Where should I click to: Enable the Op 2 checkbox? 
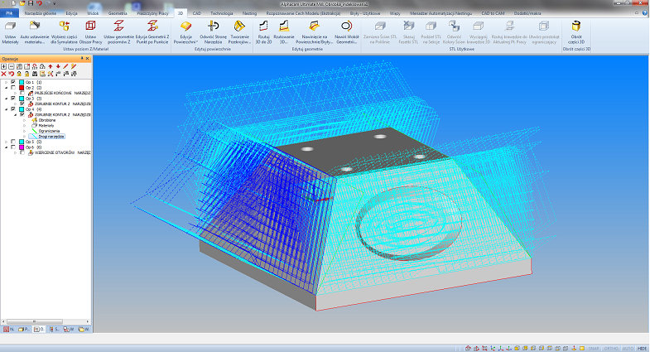pos(13,88)
